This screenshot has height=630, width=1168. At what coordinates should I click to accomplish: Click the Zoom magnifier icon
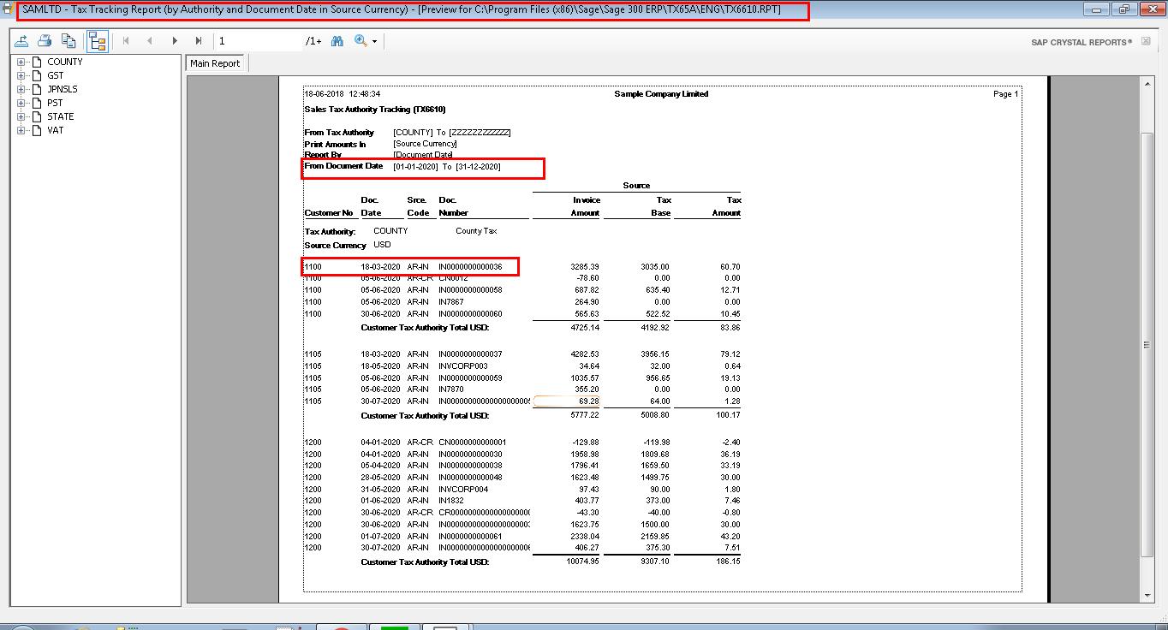pyautogui.click(x=361, y=41)
